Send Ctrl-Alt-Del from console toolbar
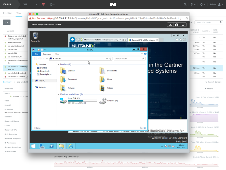 click(170, 25)
